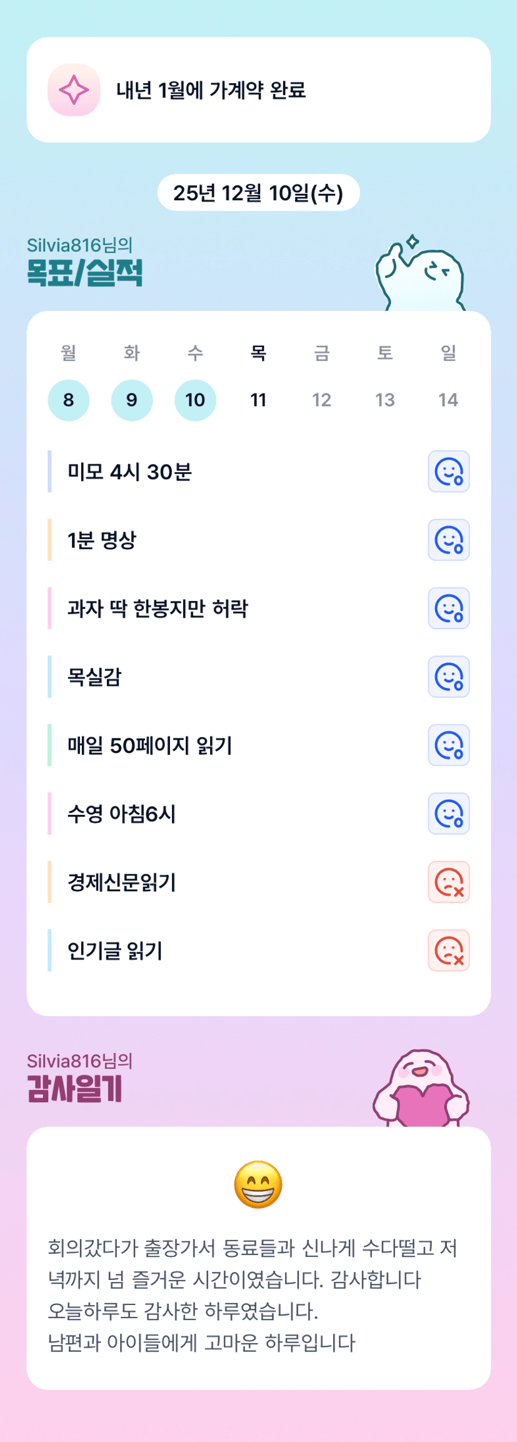Click the grinning emoji in gratitude journal

coord(258,1184)
